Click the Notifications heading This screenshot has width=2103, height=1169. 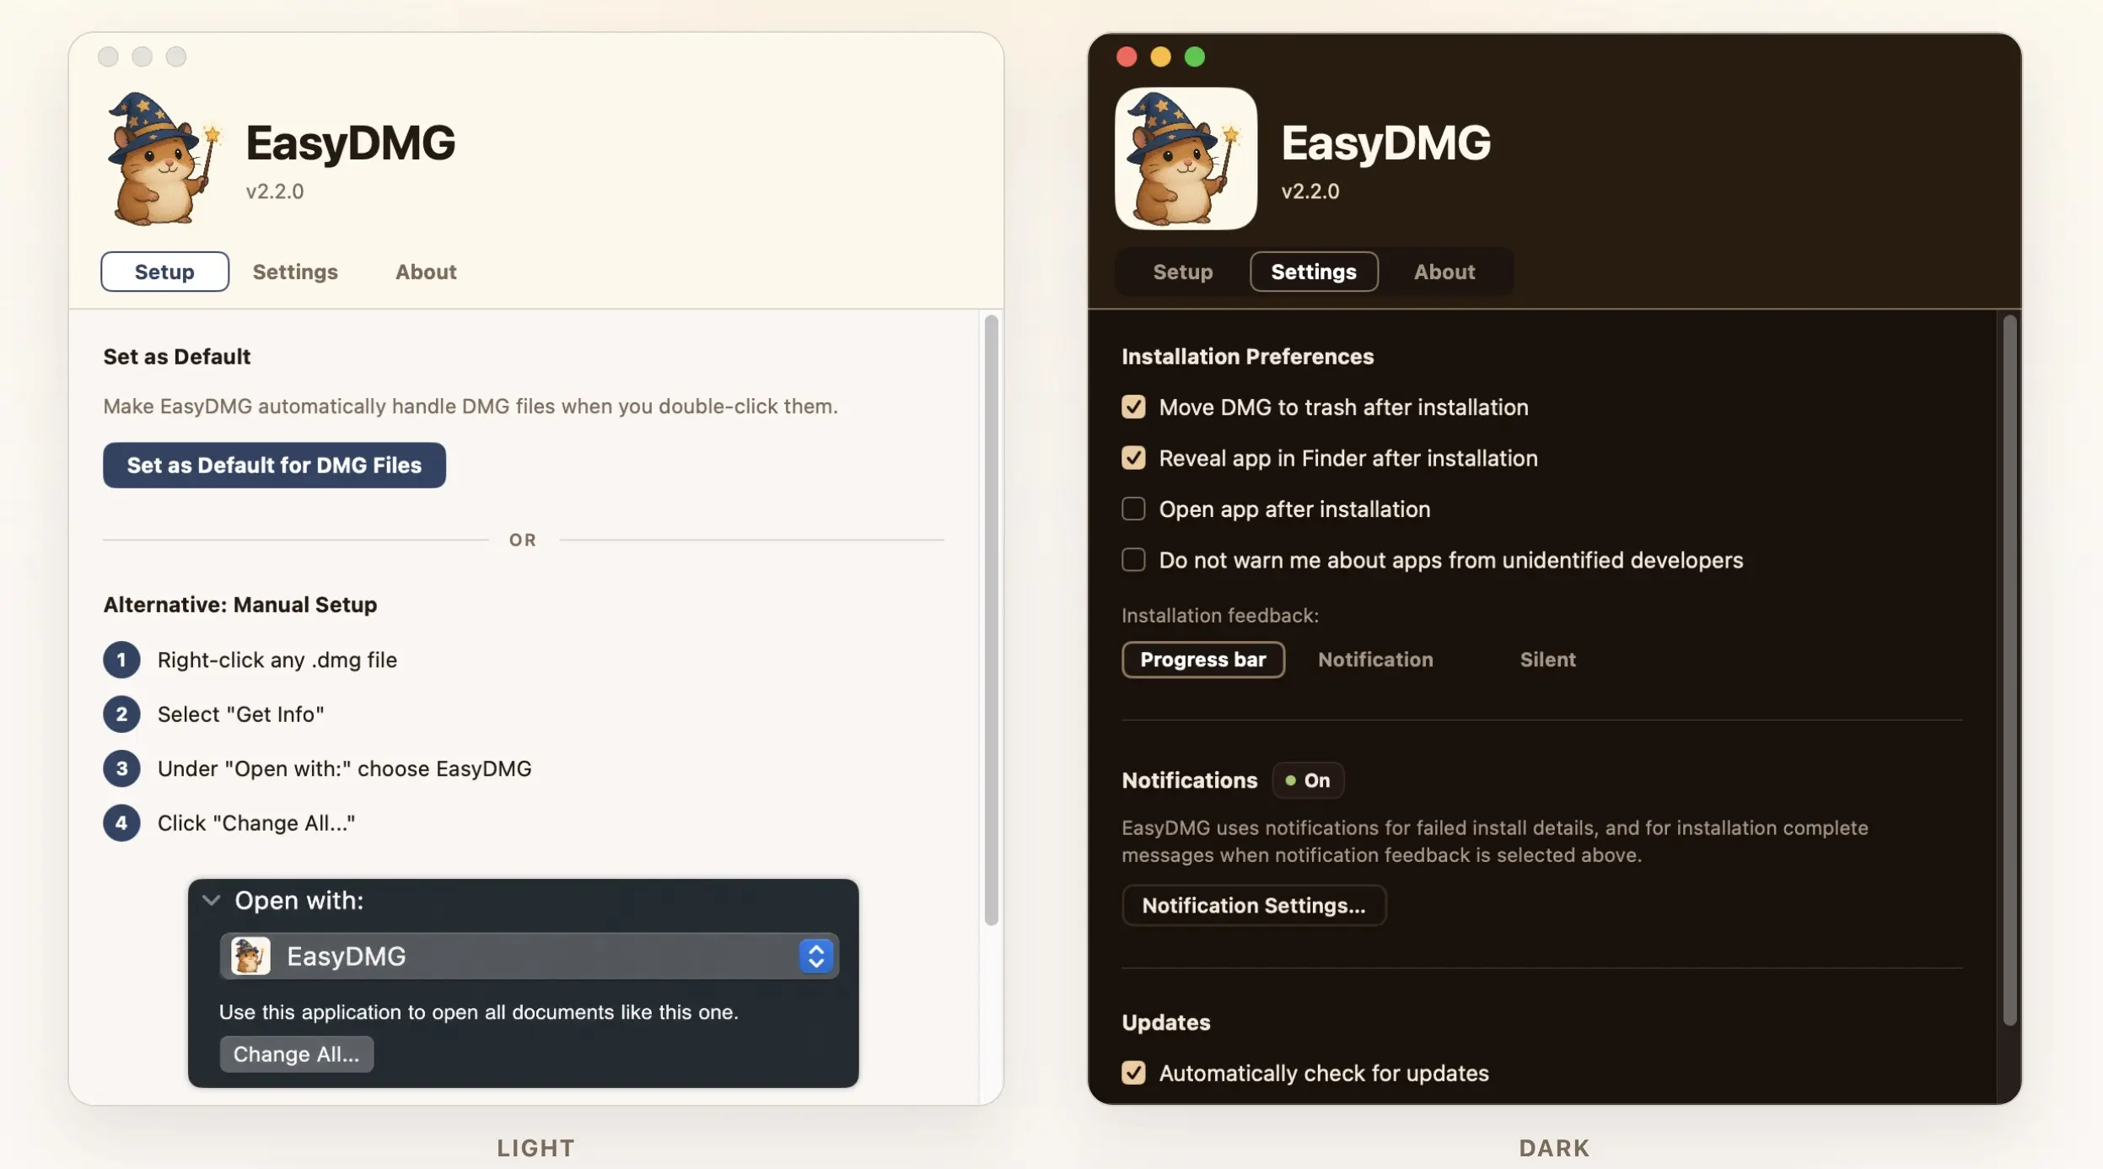(1189, 780)
